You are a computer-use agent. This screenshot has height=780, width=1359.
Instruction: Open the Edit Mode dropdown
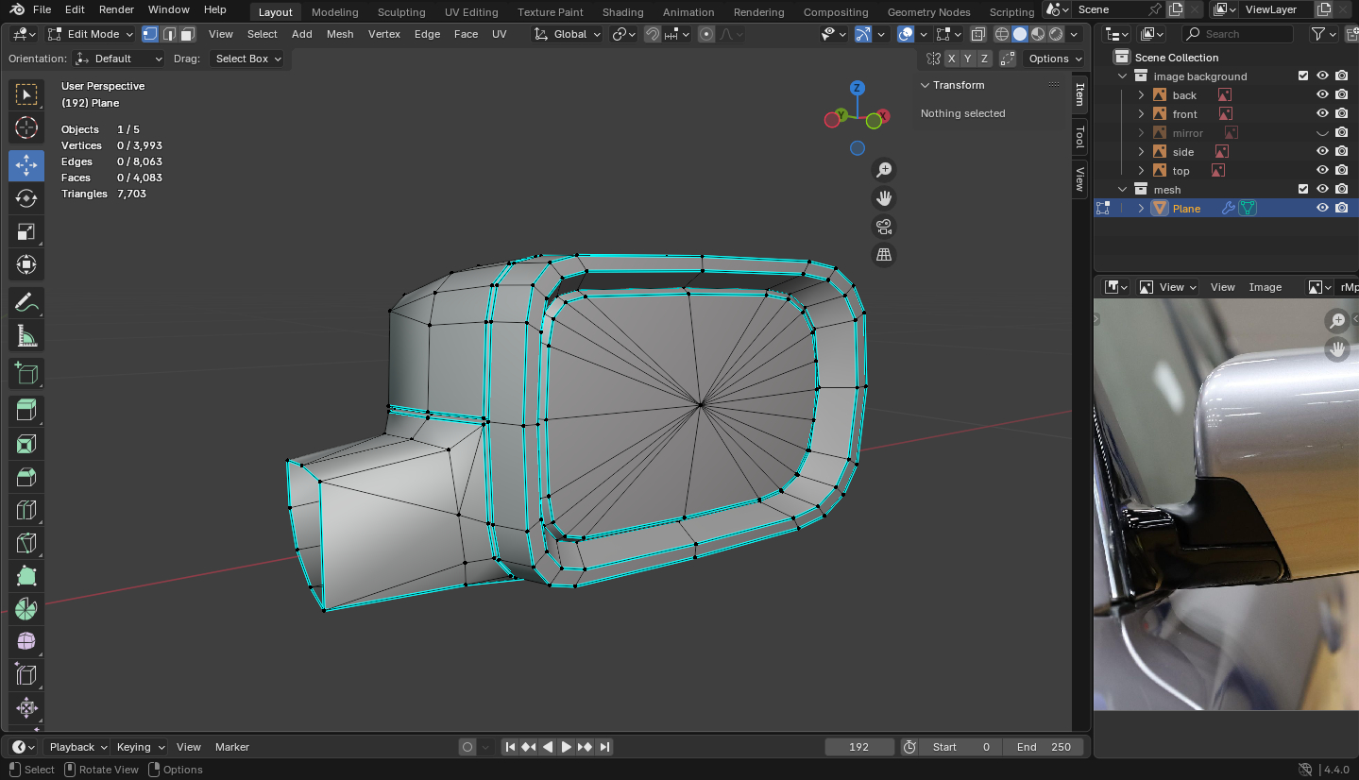tap(93, 34)
